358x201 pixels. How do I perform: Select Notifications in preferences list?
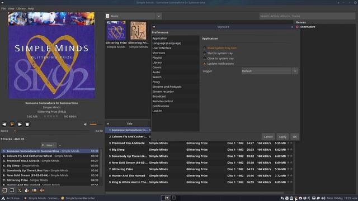[x=175, y=106]
